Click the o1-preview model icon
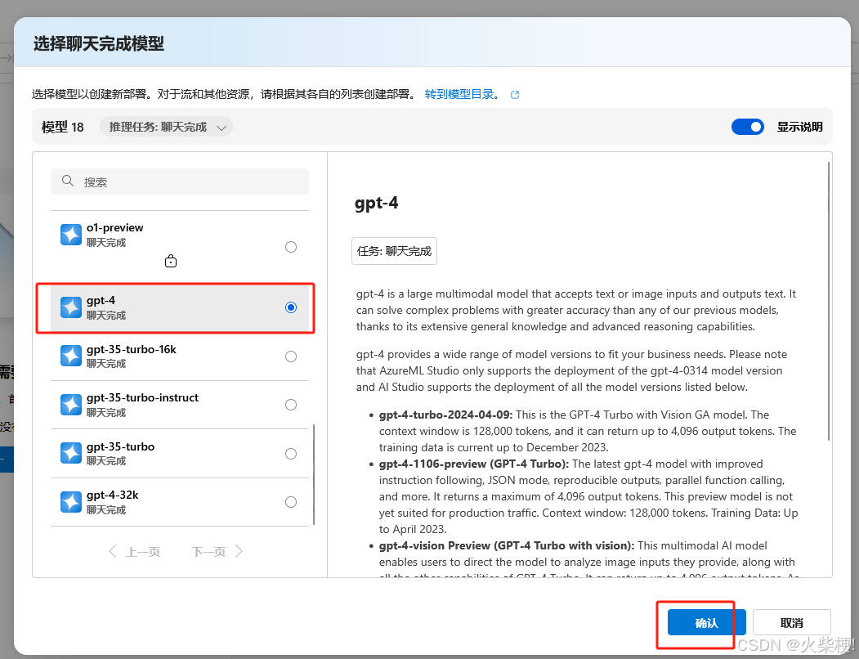Viewport: 859px width, 659px height. click(70, 235)
